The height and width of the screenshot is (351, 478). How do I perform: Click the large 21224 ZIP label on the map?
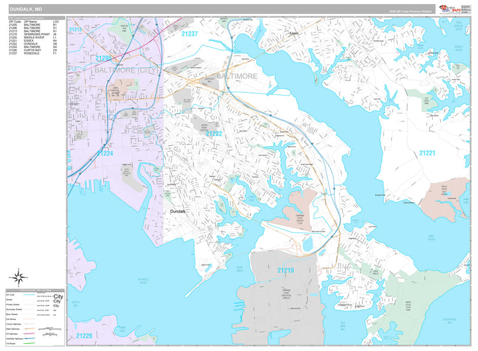[x=105, y=153]
